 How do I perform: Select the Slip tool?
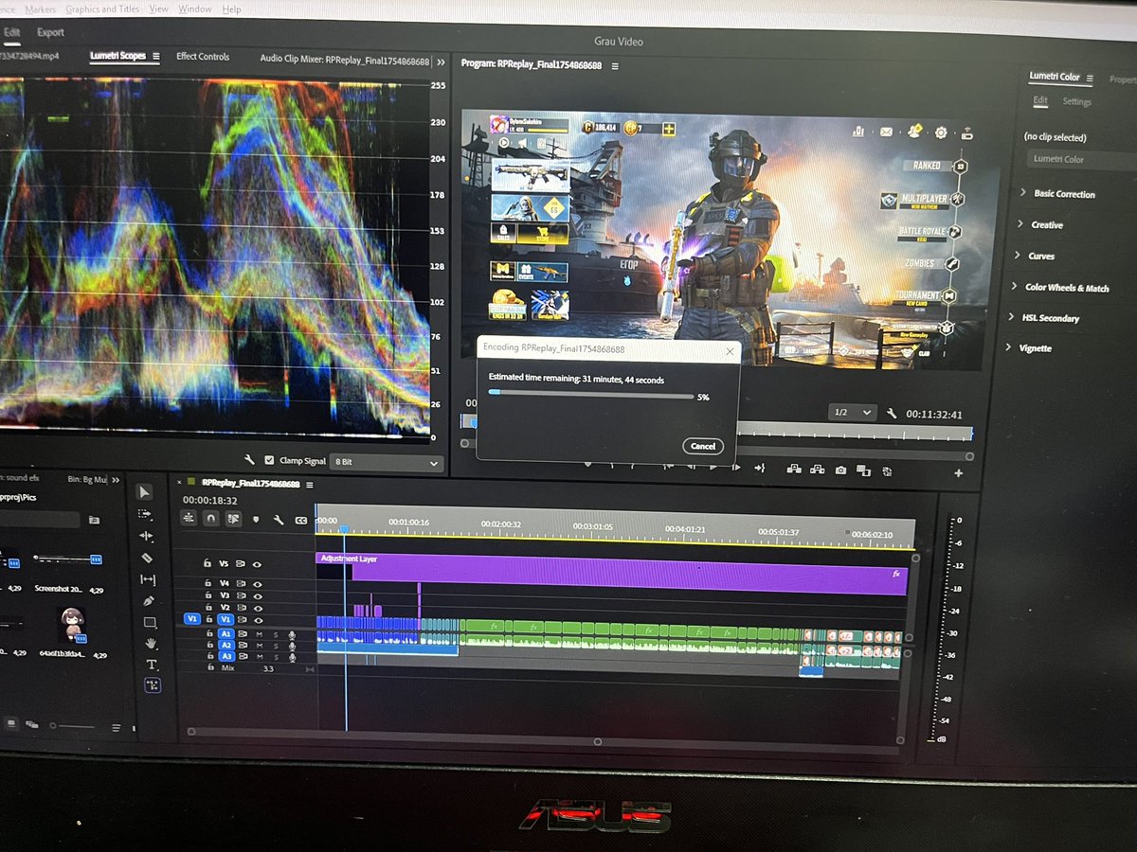click(148, 579)
